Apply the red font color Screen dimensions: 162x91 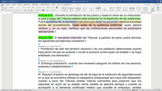coord(32,10)
